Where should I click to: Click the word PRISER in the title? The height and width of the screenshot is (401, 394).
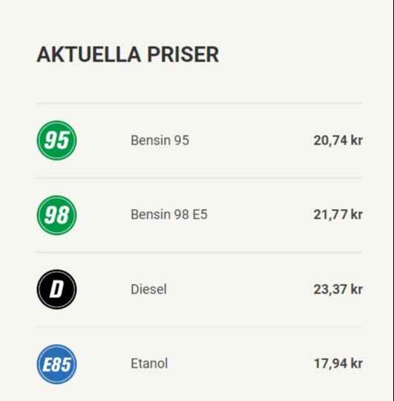(x=183, y=54)
